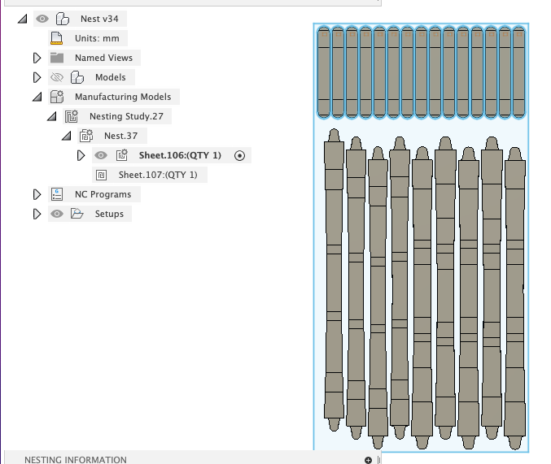Click the Units document icon

(57, 38)
